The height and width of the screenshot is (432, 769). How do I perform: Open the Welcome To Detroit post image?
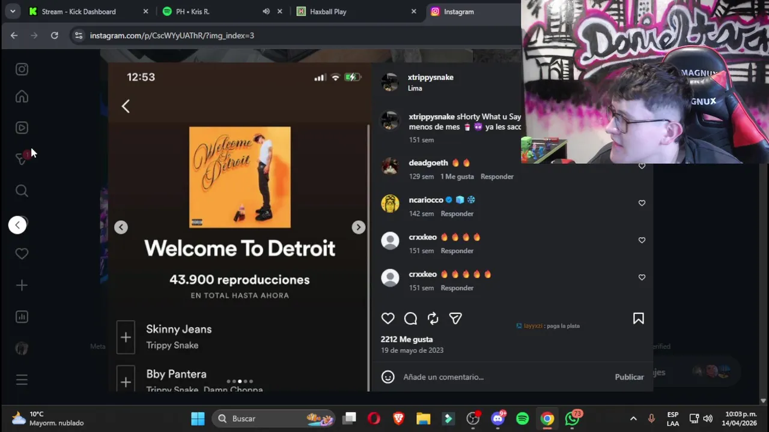[239, 227]
